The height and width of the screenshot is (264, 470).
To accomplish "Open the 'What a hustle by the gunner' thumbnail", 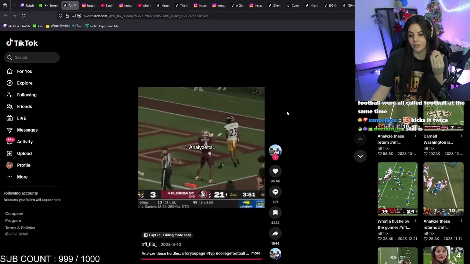I will 397,189.
